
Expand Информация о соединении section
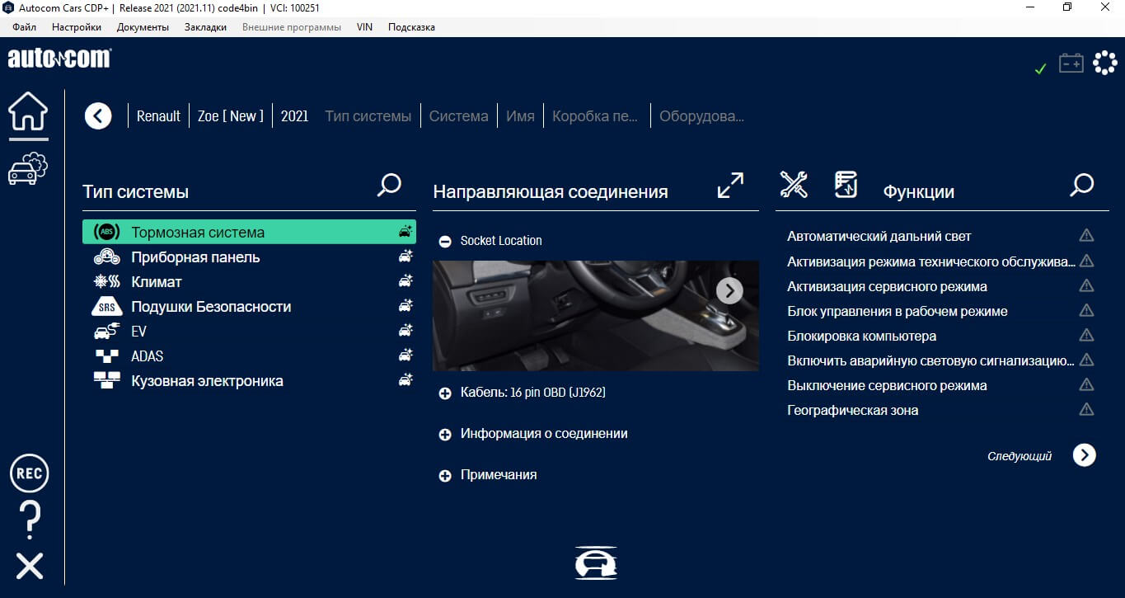(445, 435)
